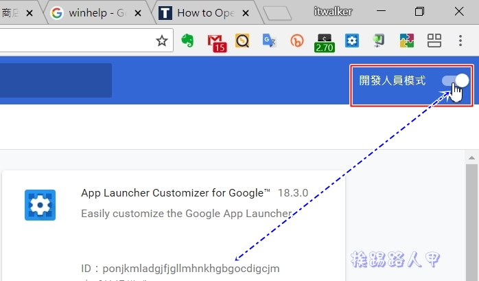Click the address bar field
Image resolution: width=479 pixels, height=281 pixels.
[x=86, y=41]
